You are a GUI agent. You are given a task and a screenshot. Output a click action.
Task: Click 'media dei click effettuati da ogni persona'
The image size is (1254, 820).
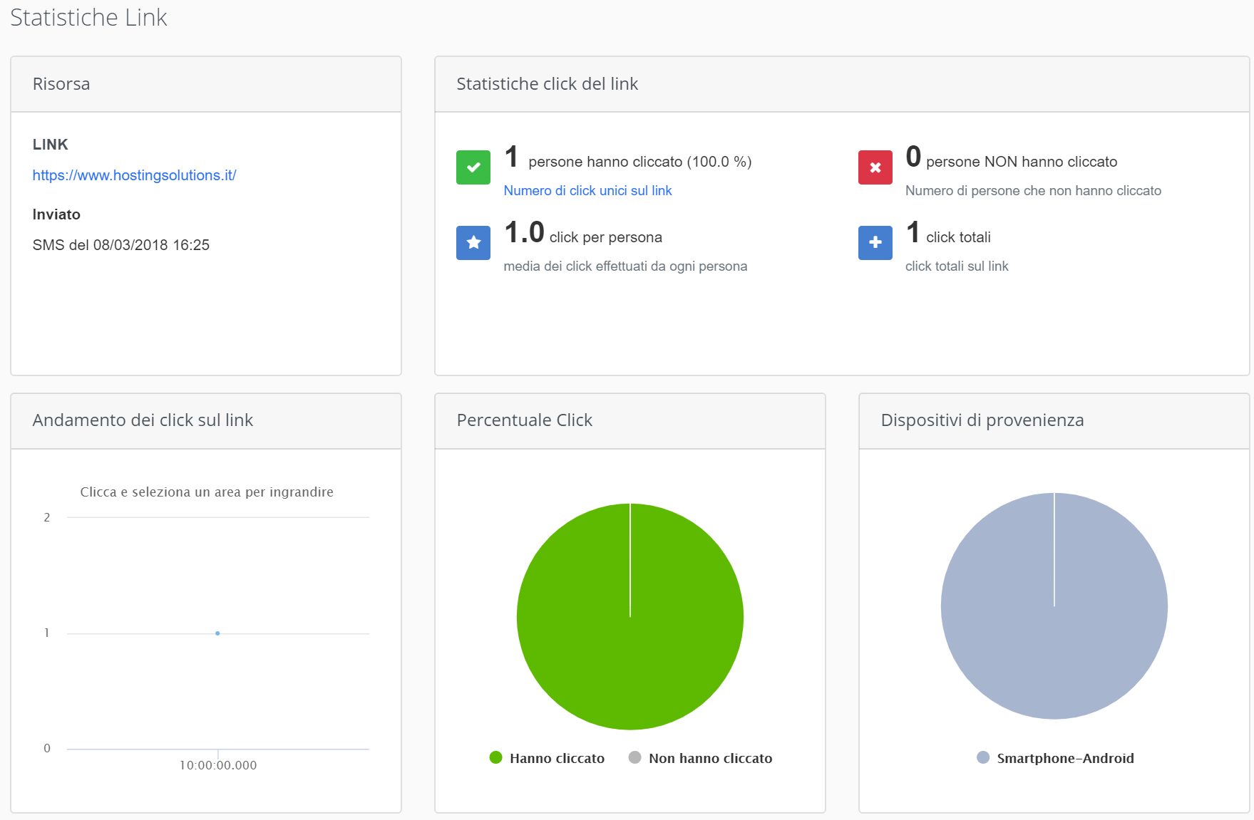(625, 266)
